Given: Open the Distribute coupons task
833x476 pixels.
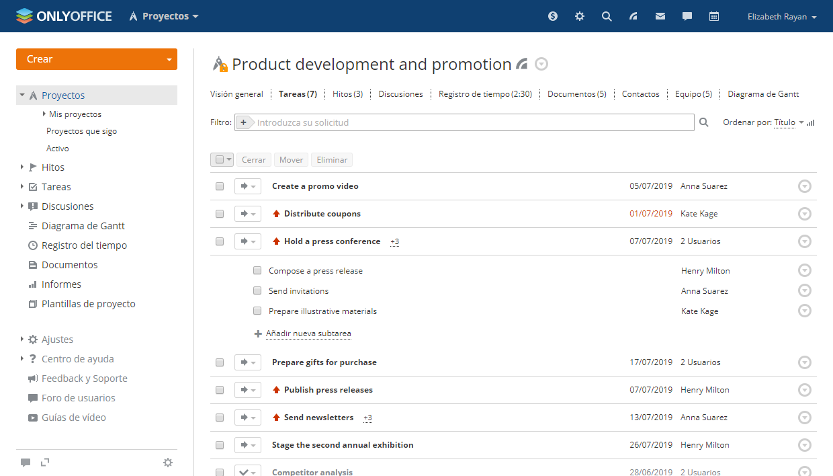Looking at the screenshot, I should (322, 214).
